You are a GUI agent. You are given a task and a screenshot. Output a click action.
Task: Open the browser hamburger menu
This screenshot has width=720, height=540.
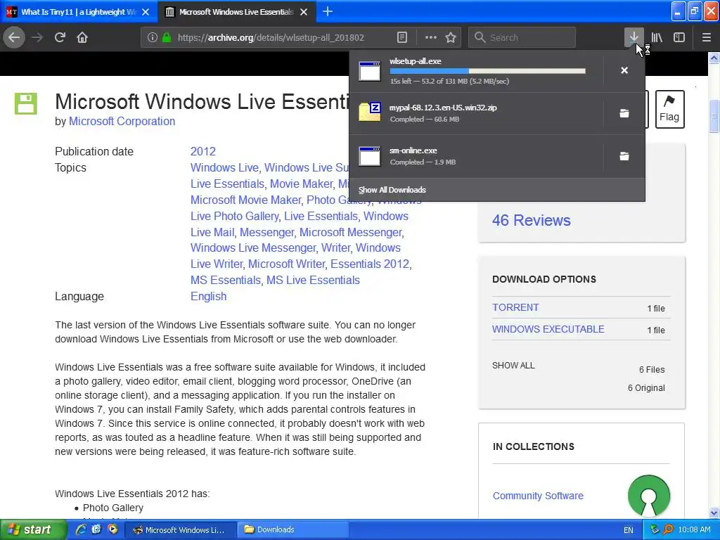point(707,38)
